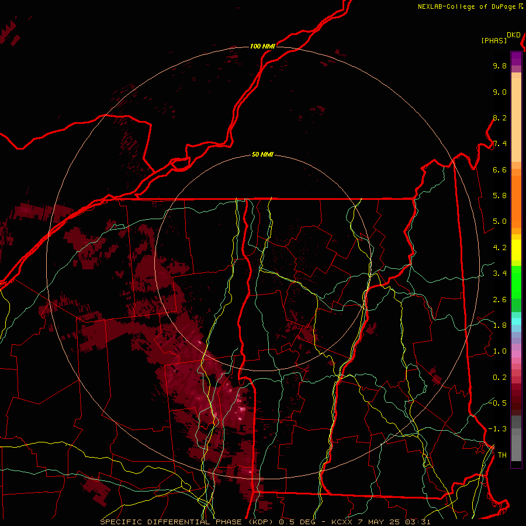
Task: Pick the purple band atop the color scale
Action: coord(516,58)
